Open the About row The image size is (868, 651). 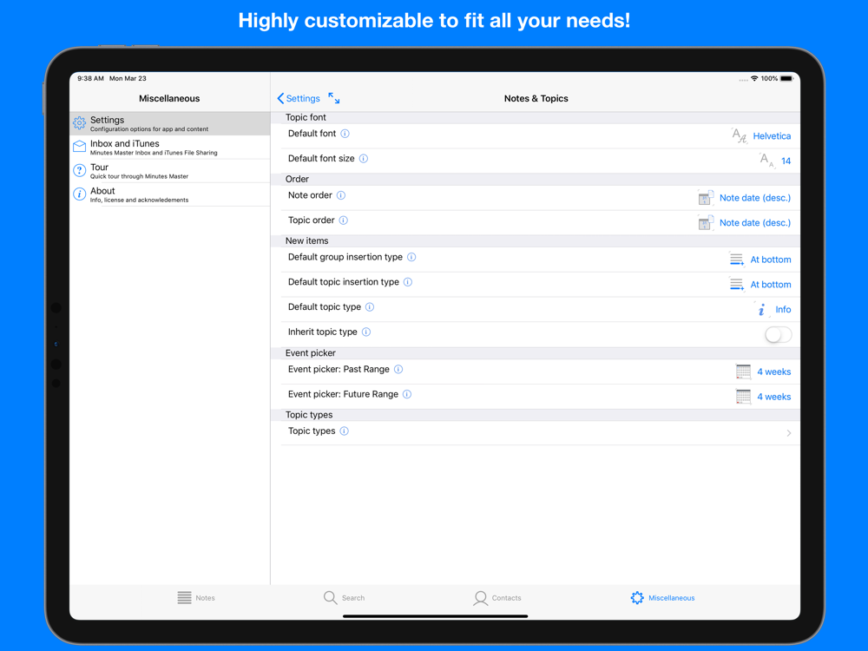pos(170,194)
